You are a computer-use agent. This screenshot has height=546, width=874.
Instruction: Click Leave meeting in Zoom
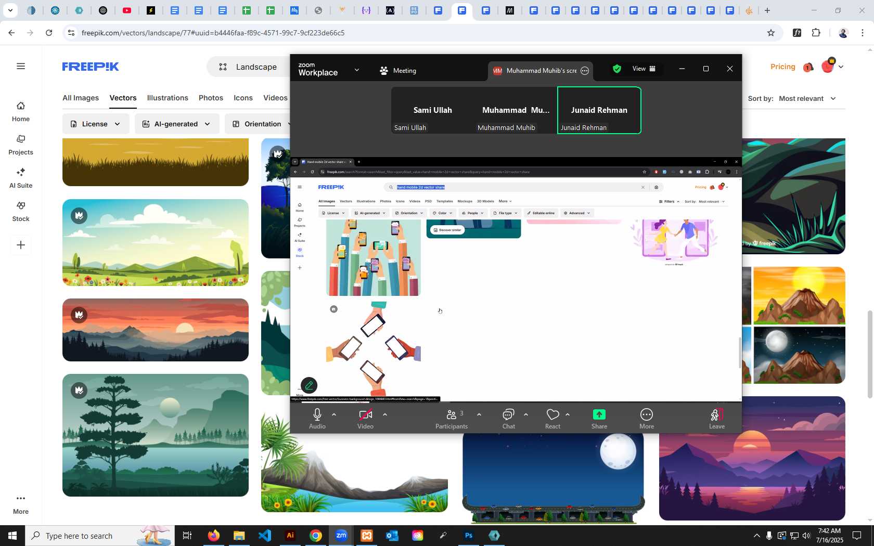(717, 419)
